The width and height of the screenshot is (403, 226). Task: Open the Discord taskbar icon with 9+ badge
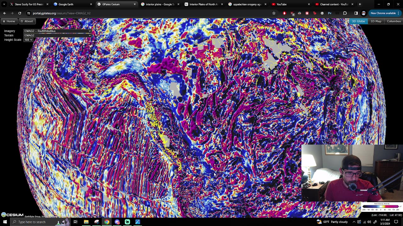(x=117, y=222)
